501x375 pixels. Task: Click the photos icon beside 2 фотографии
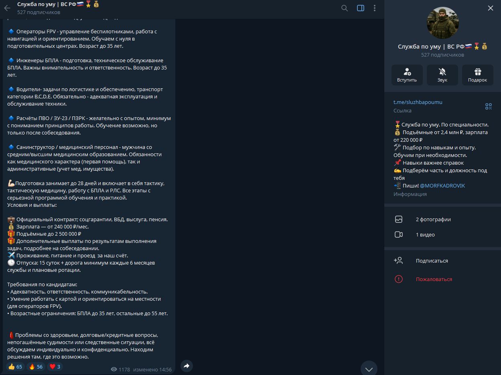click(398, 219)
